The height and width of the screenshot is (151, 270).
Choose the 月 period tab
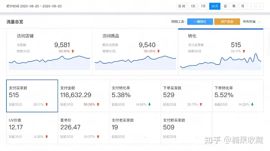point(243,6)
